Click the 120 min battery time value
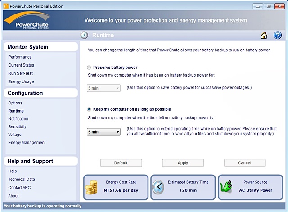This screenshot has height=212, width=288. 188,190
